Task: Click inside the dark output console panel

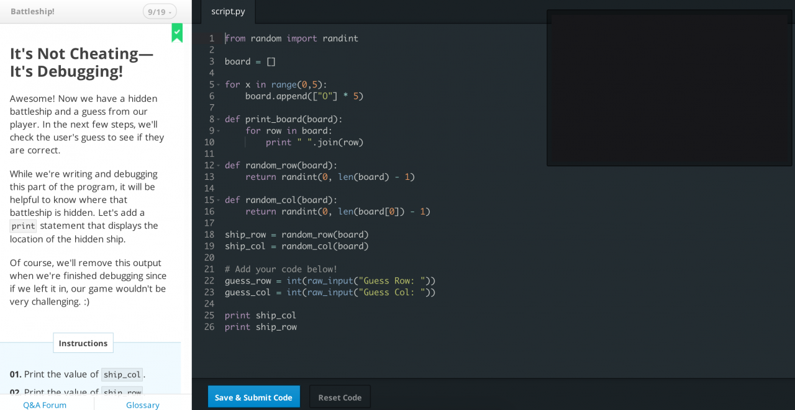Action: [x=669, y=88]
